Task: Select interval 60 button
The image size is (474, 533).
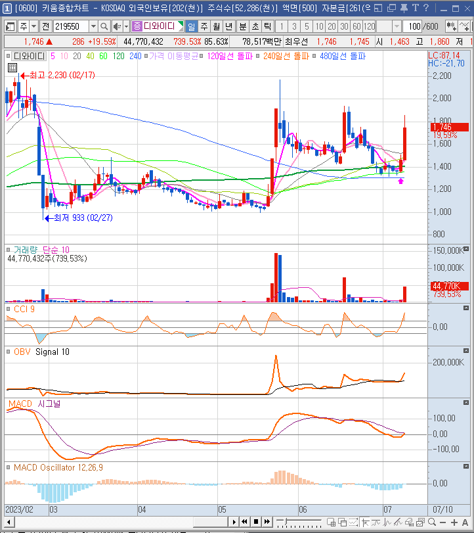Action: pos(357,26)
